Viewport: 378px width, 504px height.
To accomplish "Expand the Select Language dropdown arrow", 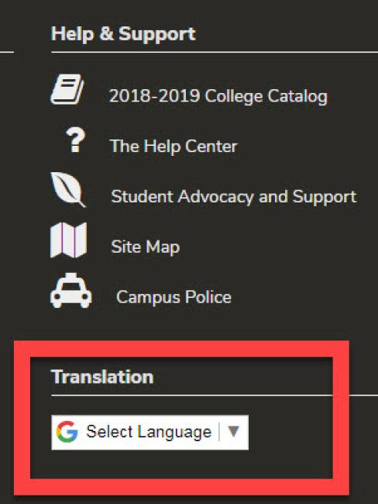I will point(233,431).
